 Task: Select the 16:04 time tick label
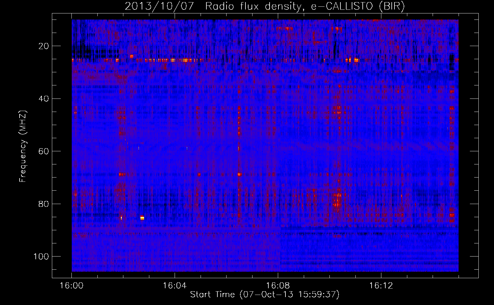pos(175,286)
